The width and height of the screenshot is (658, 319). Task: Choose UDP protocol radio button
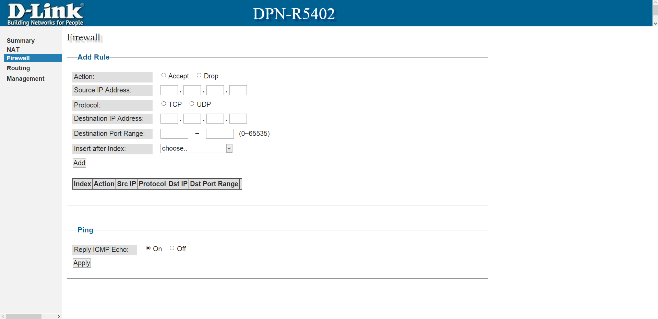tap(192, 104)
